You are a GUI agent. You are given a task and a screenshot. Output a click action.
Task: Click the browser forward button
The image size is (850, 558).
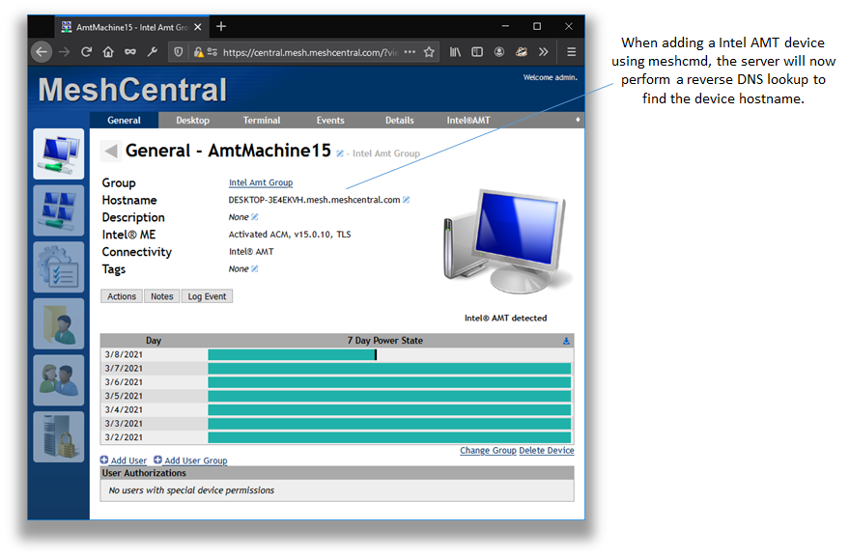tap(64, 52)
